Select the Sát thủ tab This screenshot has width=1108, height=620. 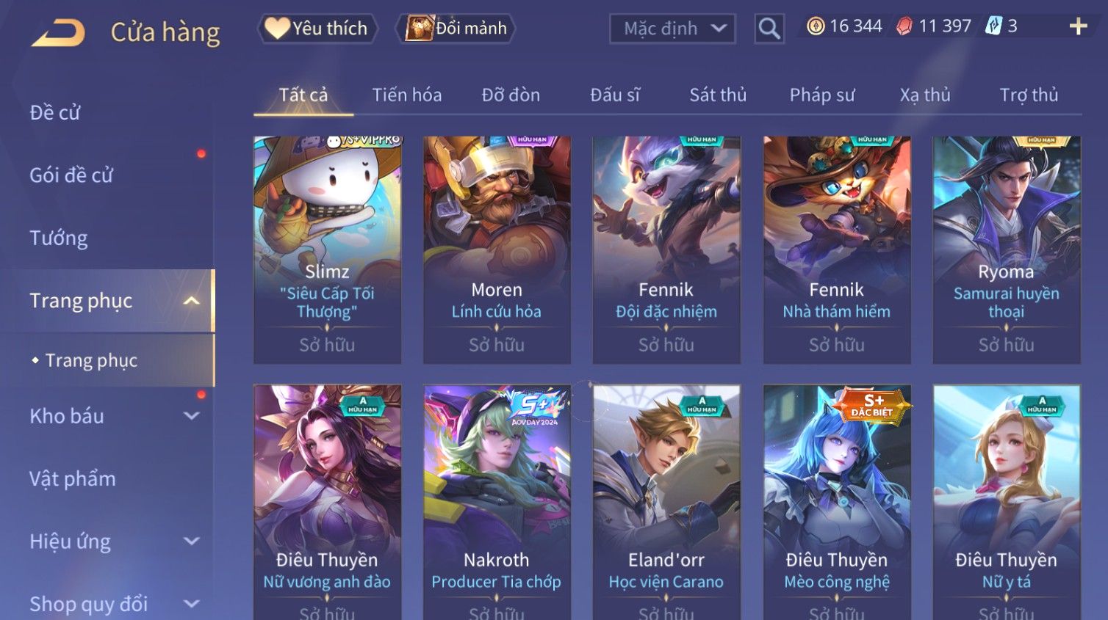[718, 95]
